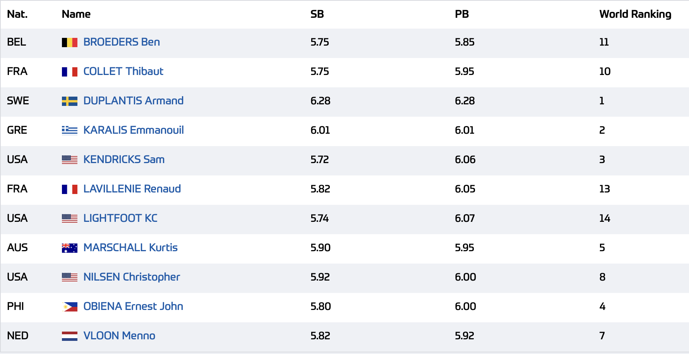Click the French flag next to LAVILLENIE
Screen dimensions: 689x354
point(70,189)
